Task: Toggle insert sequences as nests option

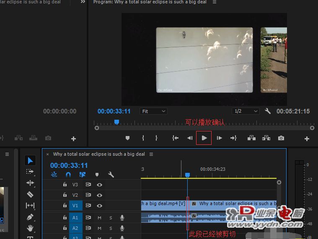Action: tap(54, 175)
